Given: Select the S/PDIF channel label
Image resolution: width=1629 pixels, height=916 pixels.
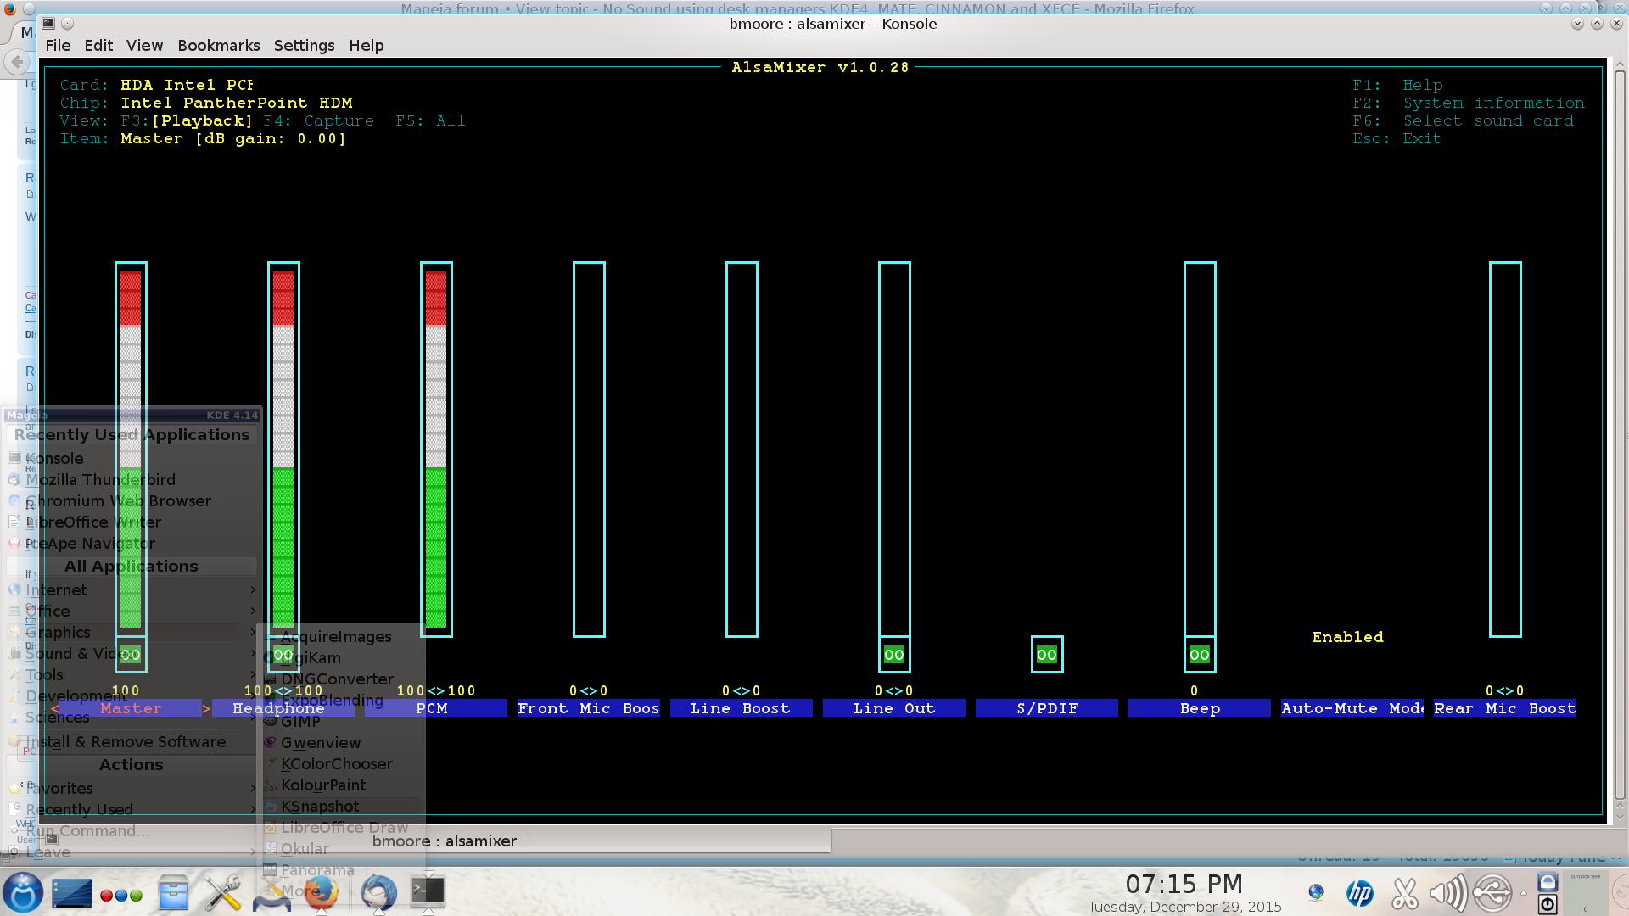Looking at the screenshot, I should pyautogui.click(x=1047, y=708).
